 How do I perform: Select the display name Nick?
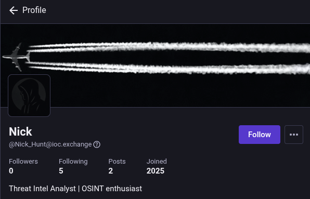(20, 131)
